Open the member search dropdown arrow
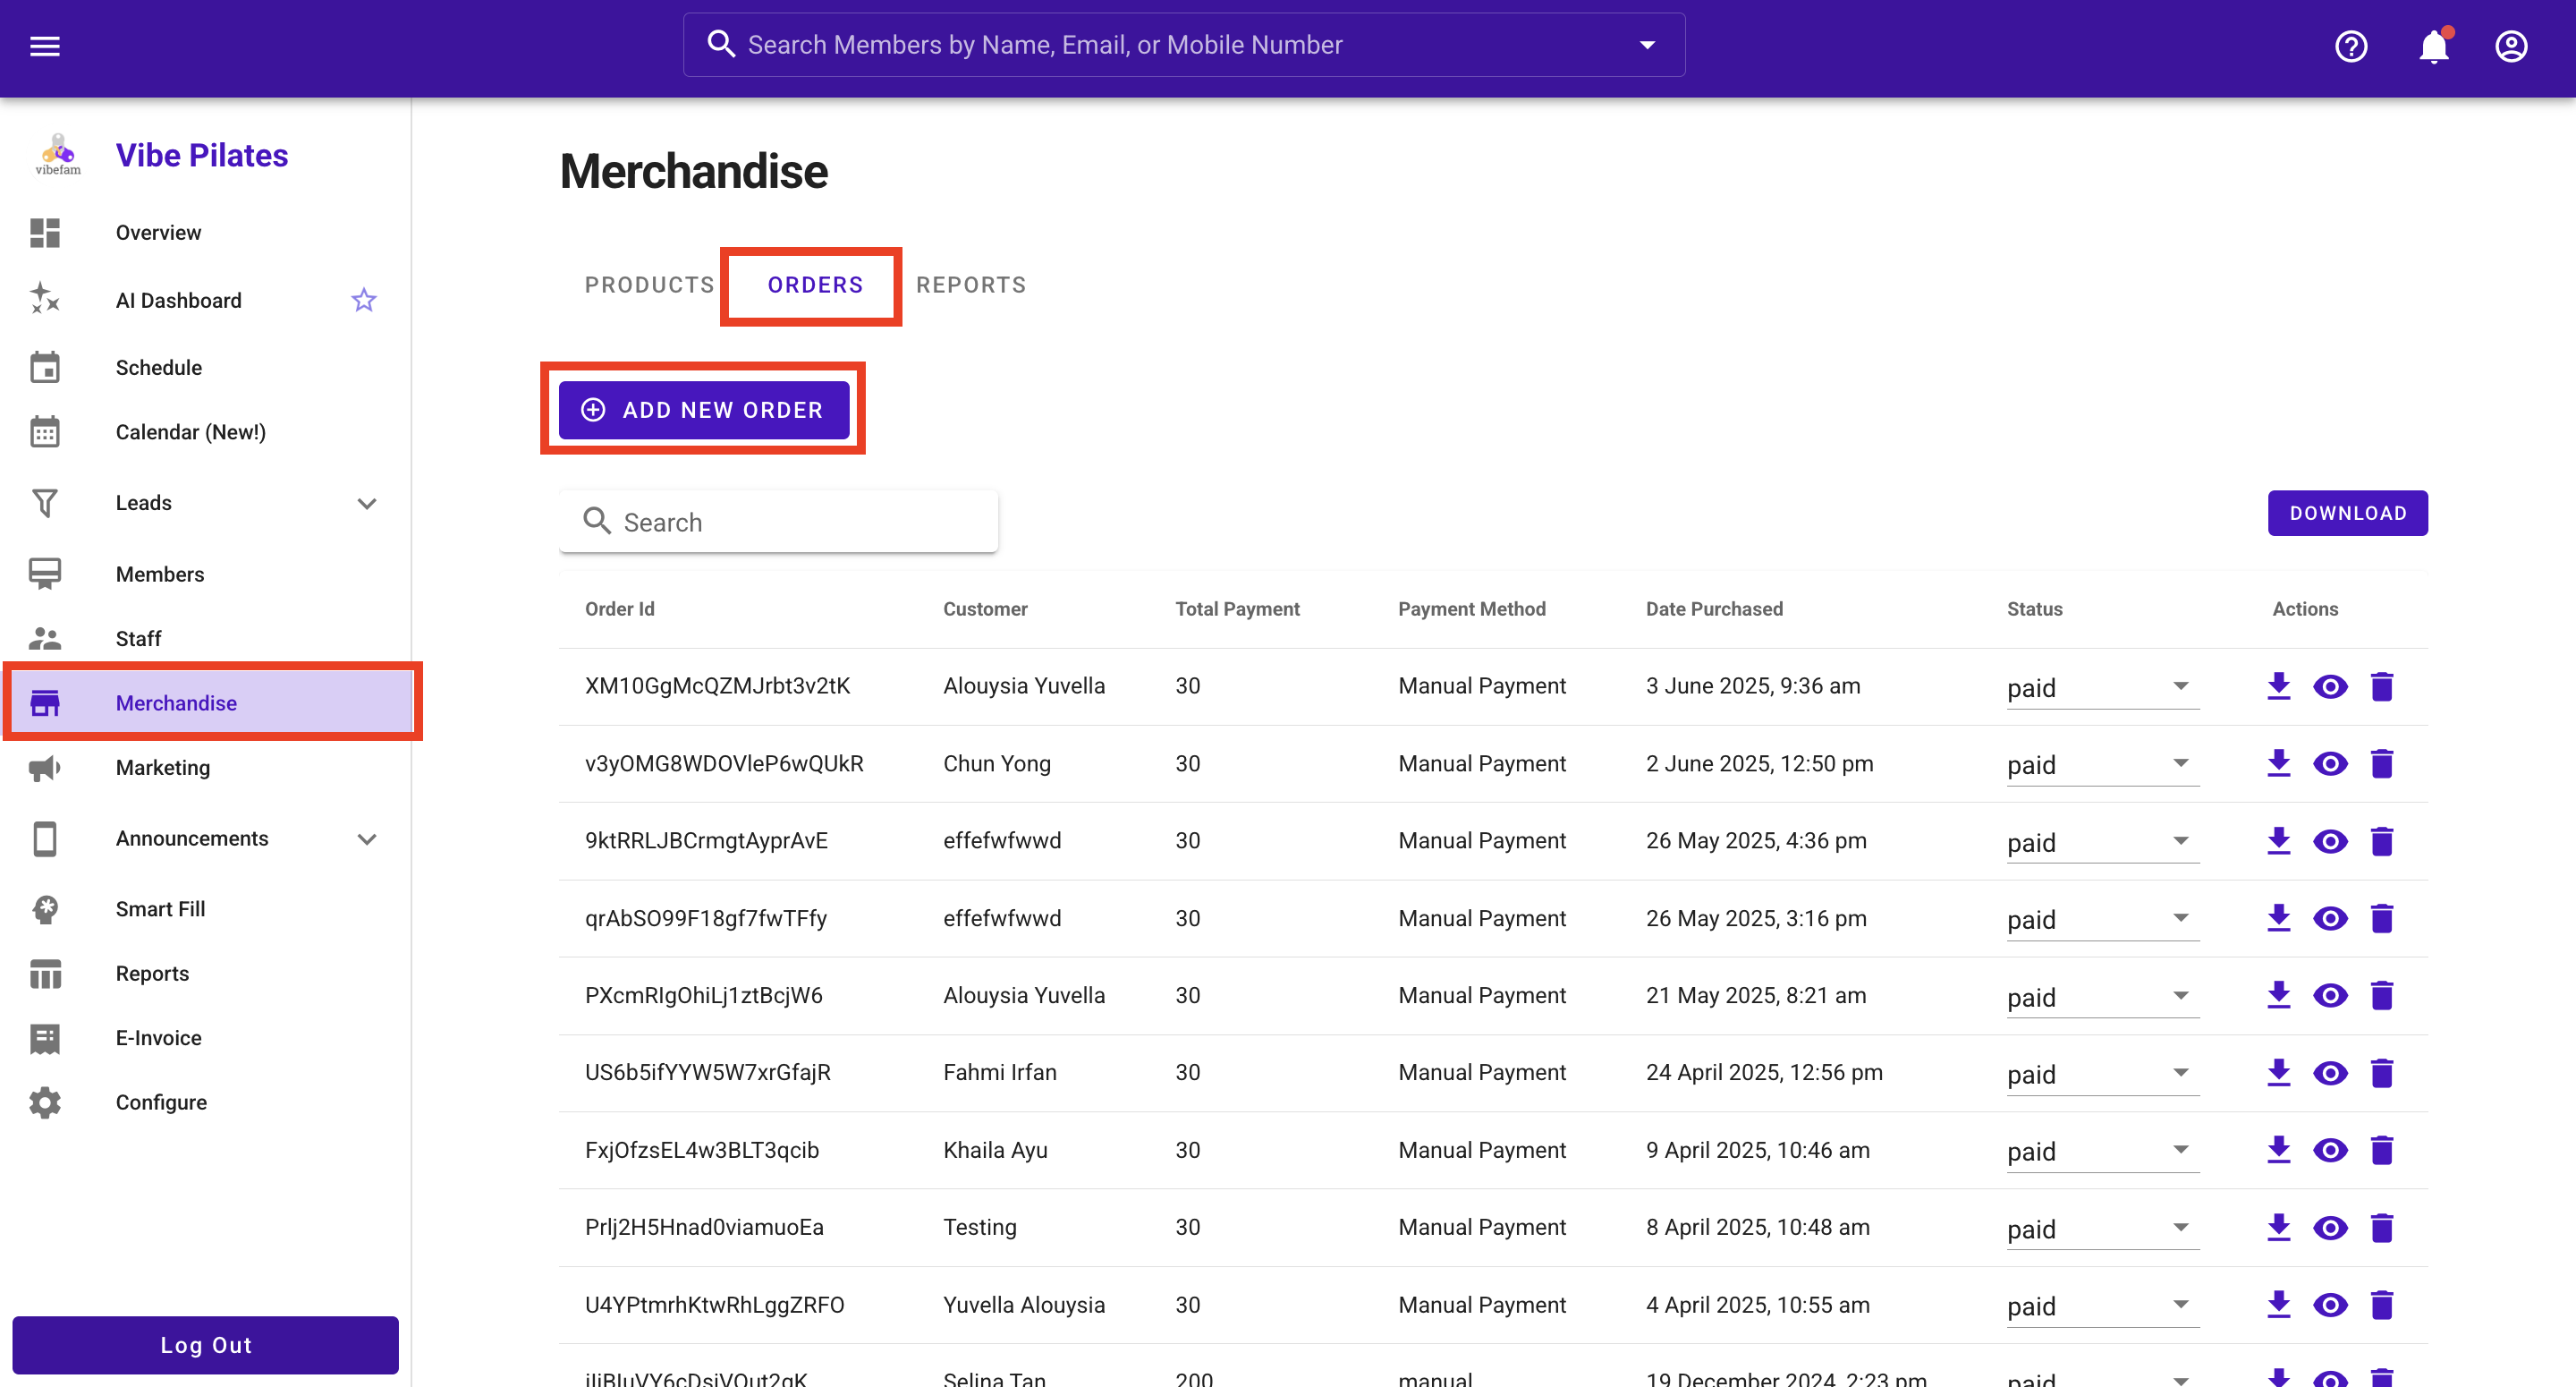Viewport: 2576px width, 1387px height. pos(1647,45)
